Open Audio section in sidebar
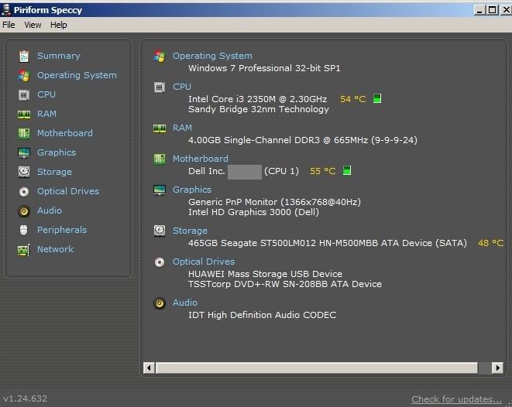Screen dimensions: 512x407 coord(50,210)
